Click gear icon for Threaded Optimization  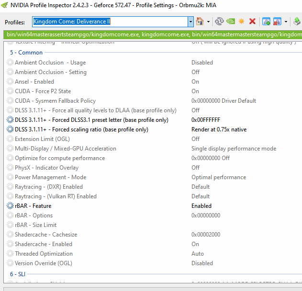pyautogui.click(x=10, y=254)
